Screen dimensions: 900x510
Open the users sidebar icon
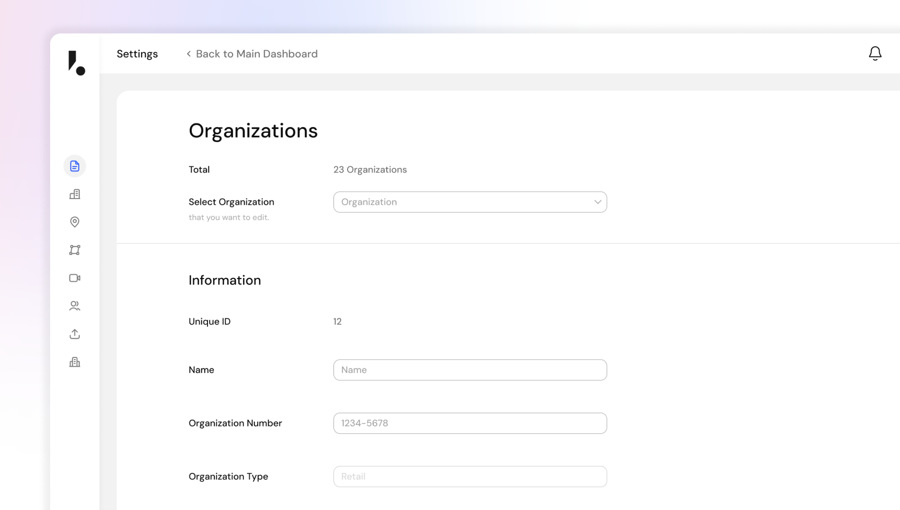[x=75, y=306]
